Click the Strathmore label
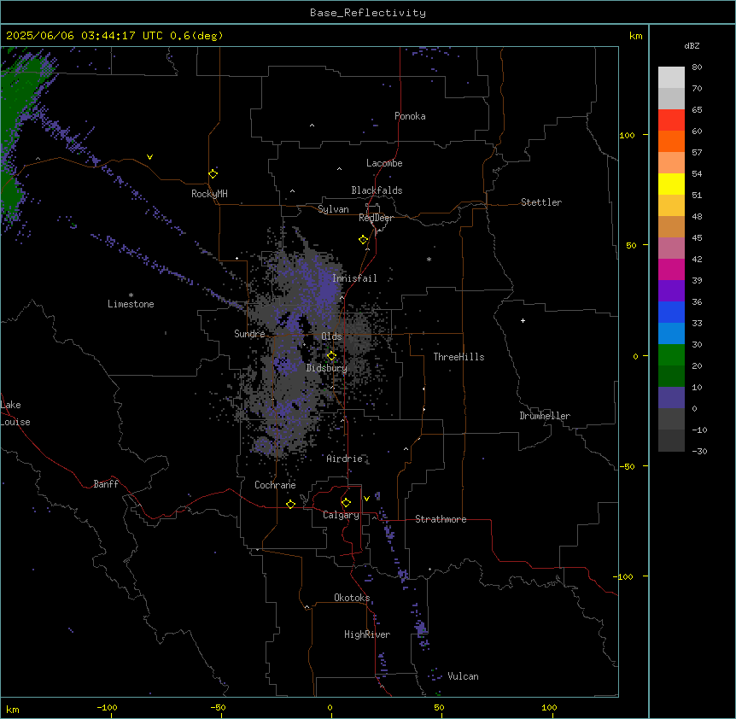 [441, 519]
